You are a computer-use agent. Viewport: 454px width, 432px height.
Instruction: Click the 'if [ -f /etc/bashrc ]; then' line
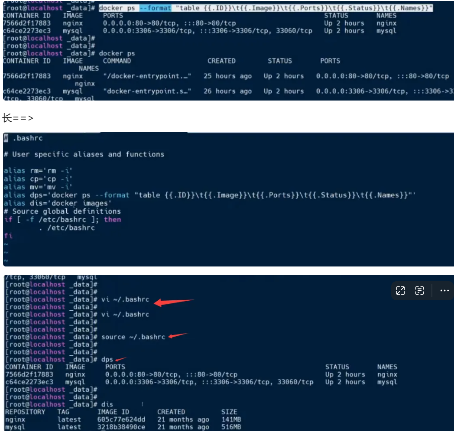click(x=62, y=220)
